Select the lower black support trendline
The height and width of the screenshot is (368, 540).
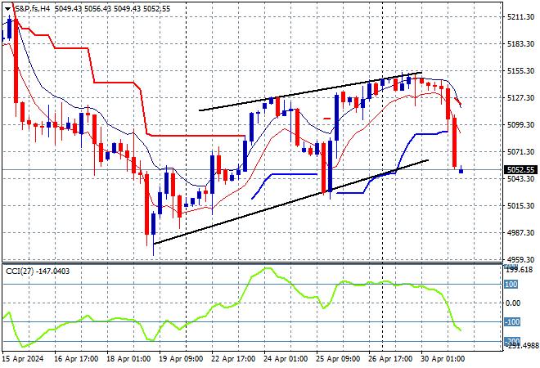(x=291, y=202)
